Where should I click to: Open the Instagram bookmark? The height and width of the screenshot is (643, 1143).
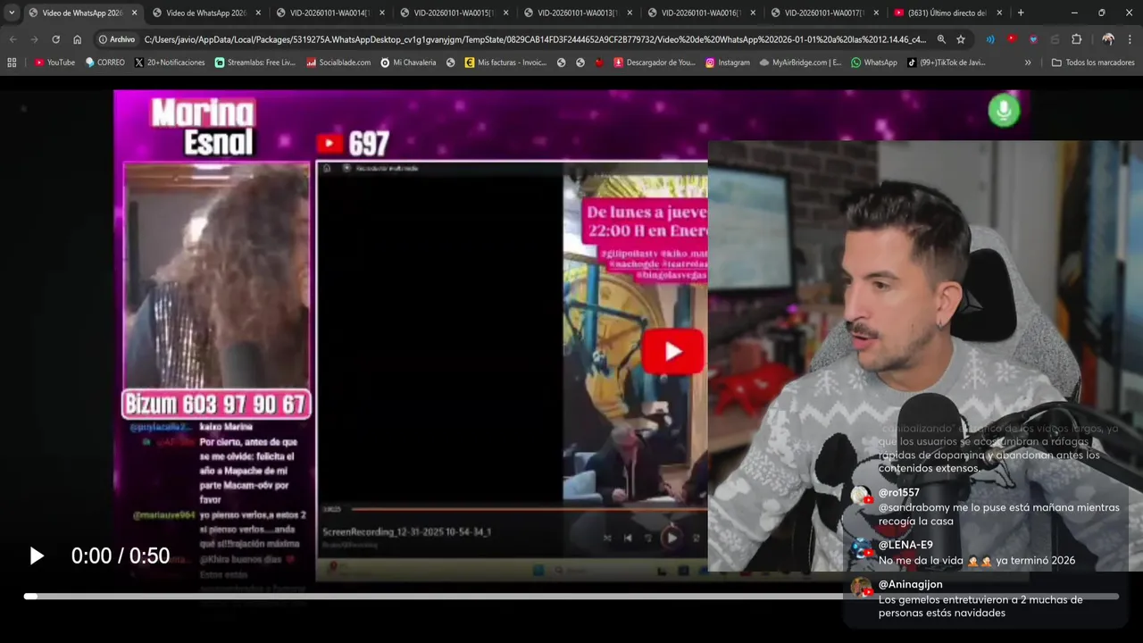tap(727, 63)
